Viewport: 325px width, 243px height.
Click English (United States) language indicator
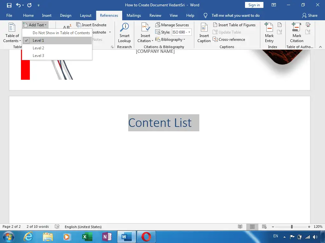click(83, 227)
